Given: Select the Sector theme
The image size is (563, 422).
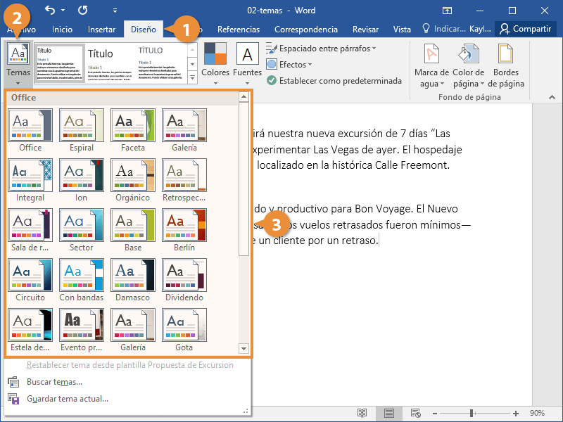Looking at the screenshot, I should coord(82,230).
